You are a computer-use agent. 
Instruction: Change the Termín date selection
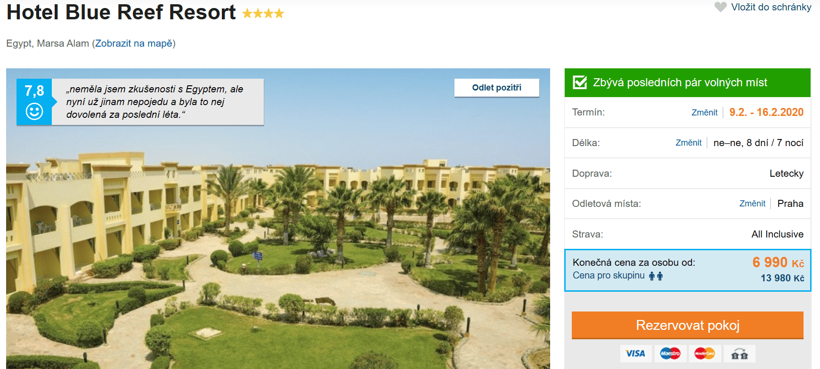[704, 113]
